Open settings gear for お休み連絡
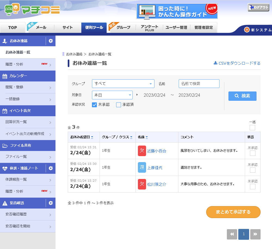 (51, 41)
